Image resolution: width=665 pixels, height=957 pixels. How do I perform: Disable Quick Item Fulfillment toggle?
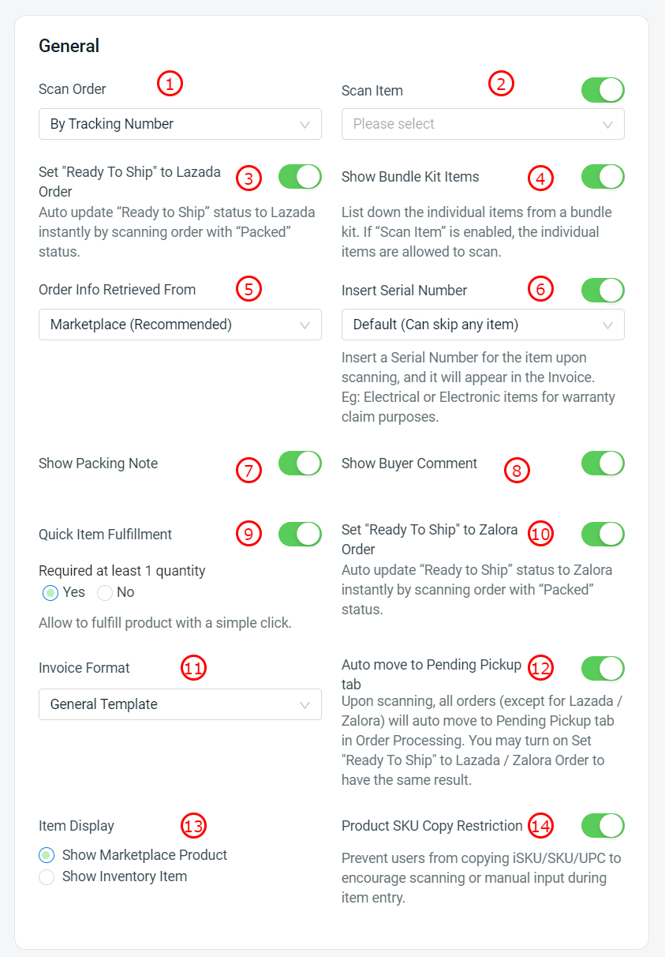(x=300, y=535)
